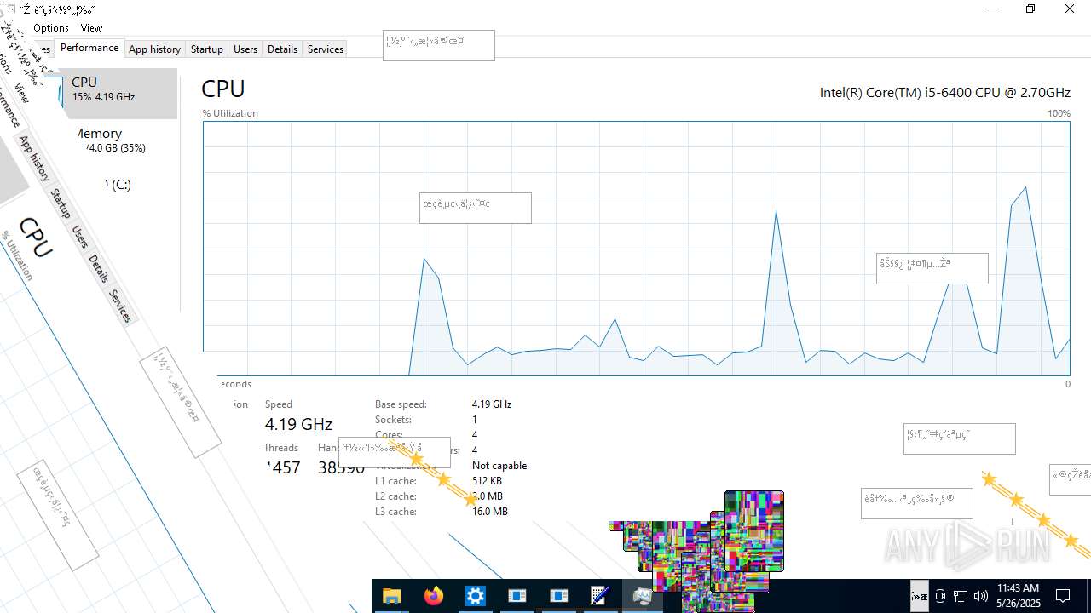Image resolution: width=1091 pixels, height=613 pixels.
Task: Click the Meet Now tray icon
Action: [940, 596]
